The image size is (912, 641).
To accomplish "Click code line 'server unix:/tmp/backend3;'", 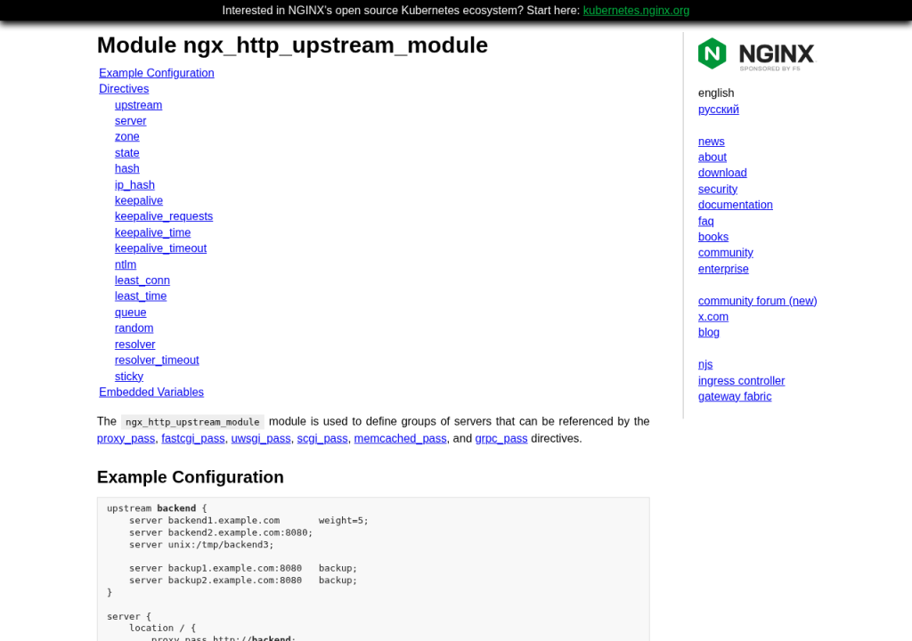I will point(201,545).
